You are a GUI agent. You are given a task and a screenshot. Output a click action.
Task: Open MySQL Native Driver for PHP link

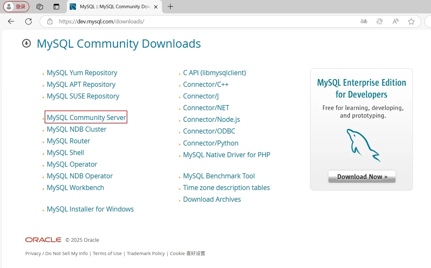point(227,155)
